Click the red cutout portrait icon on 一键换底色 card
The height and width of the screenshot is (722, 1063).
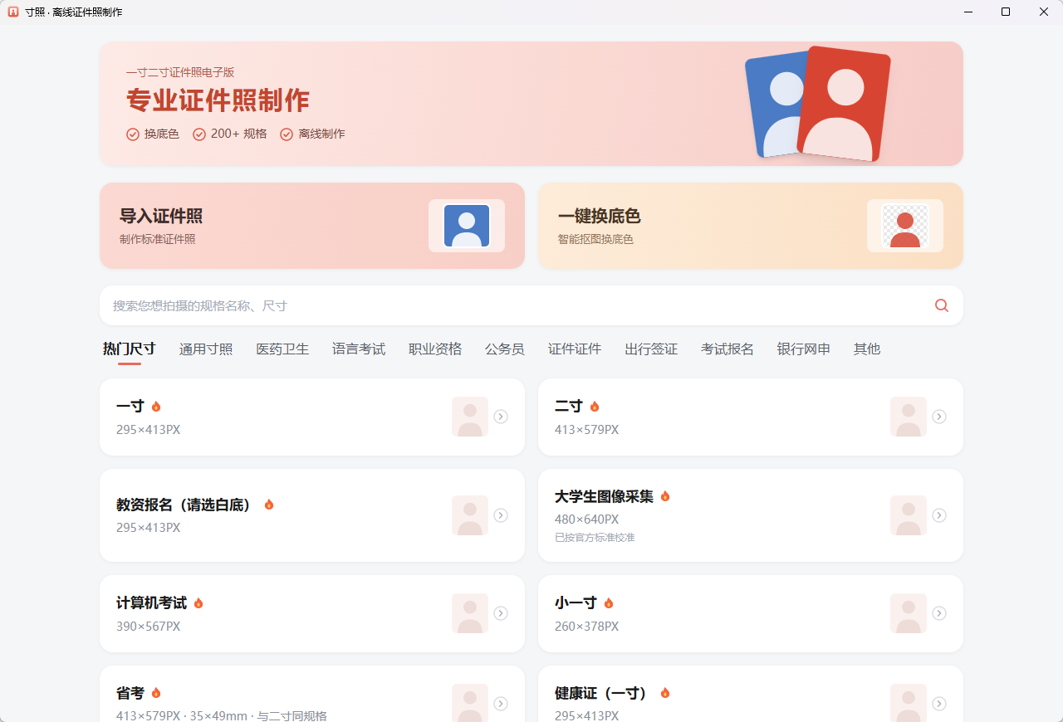[905, 226]
